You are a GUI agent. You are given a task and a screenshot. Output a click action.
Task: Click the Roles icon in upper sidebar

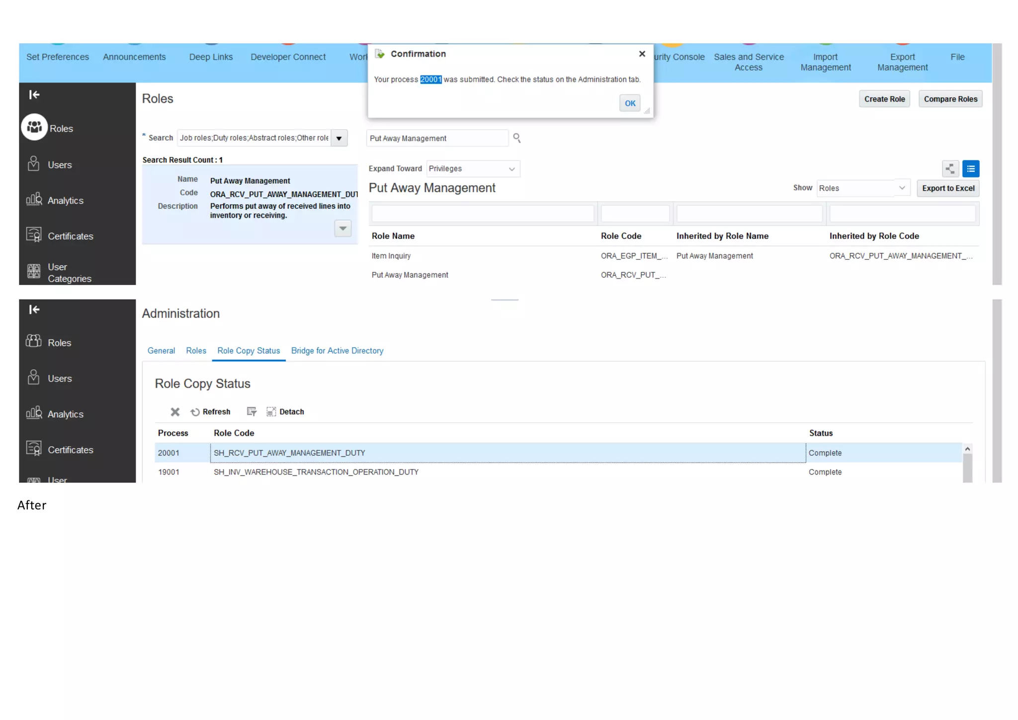click(34, 127)
